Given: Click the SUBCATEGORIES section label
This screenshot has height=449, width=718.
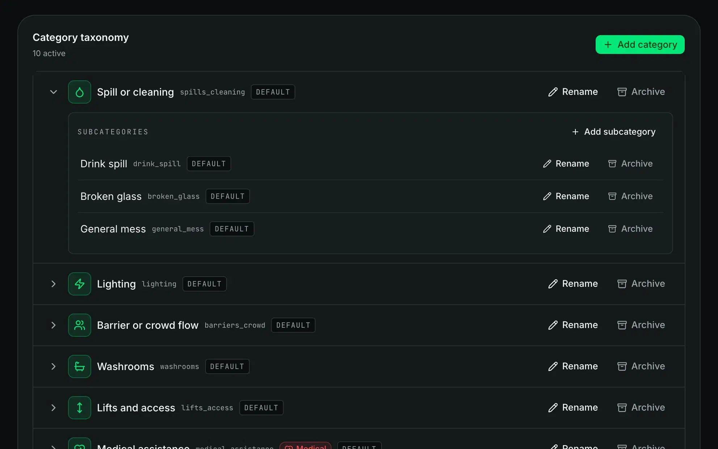Looking at the screenshot, I should (x=113, y=132).
